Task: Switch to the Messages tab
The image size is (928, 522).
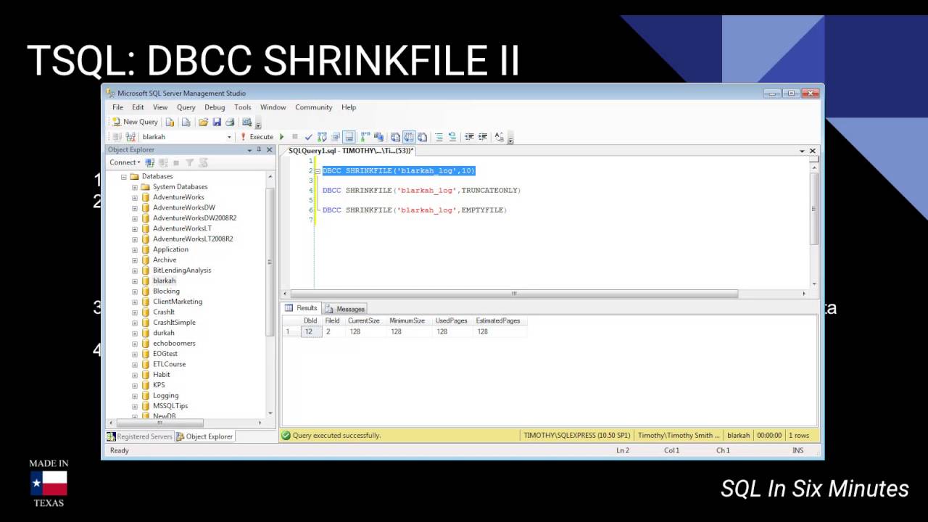Action: coord(344,309)
